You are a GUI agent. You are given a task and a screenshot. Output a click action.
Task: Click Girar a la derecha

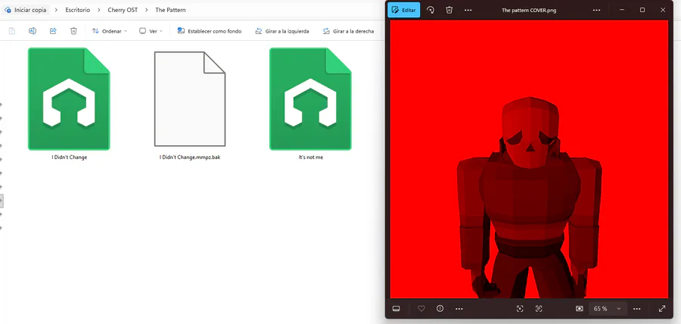point(348,31)
